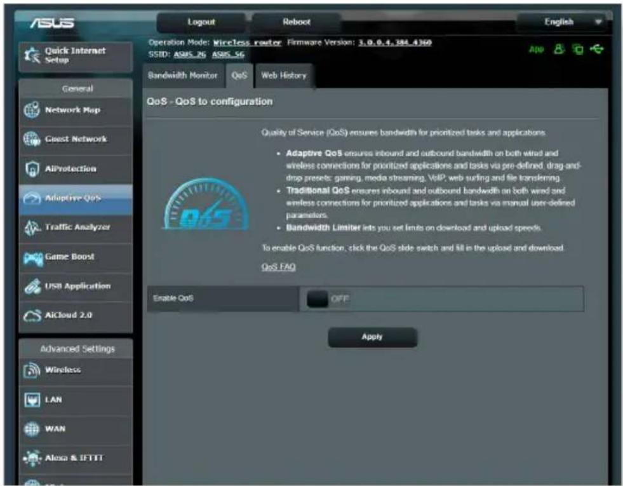623x486 pixels.
Task: Open the QoS FAQ link
Action: [279, 267]
